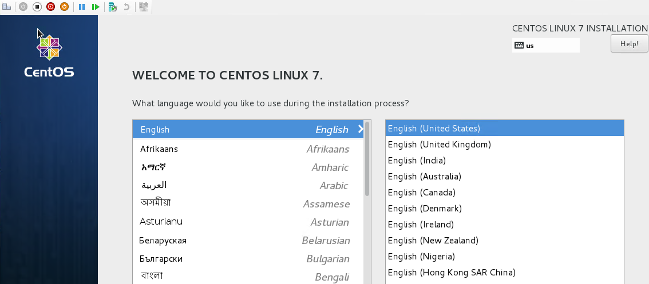
Task: Select Arabic in the language list
Action: 248,186
